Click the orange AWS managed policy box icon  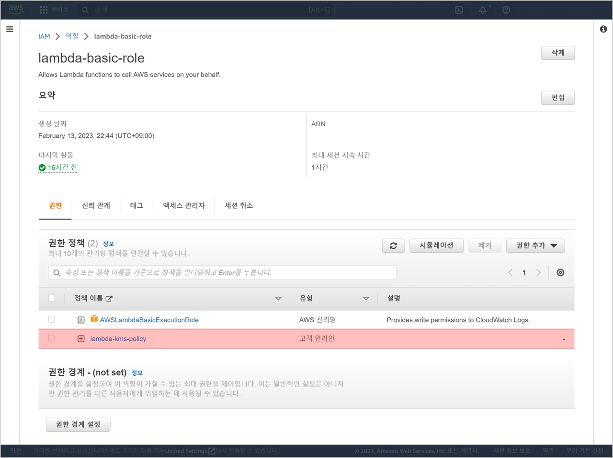point(94,319)
